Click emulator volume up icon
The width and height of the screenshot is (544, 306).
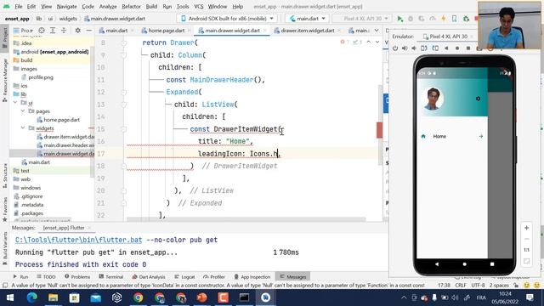[x=405, y=48]
